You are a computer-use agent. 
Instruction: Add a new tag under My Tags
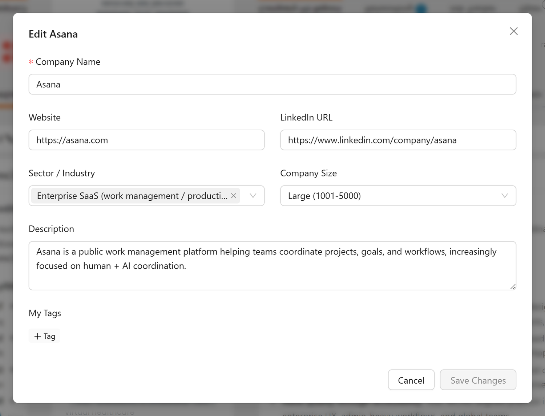tap(45, 336)
